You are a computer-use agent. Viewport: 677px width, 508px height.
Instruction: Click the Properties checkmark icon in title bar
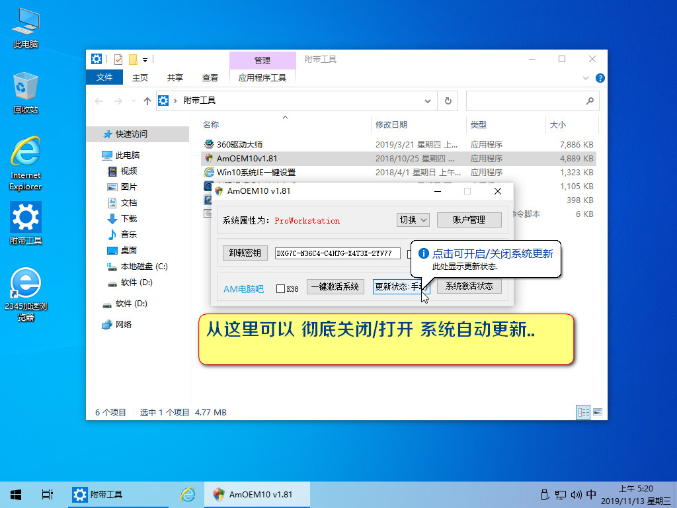click(x=118, y=59)
